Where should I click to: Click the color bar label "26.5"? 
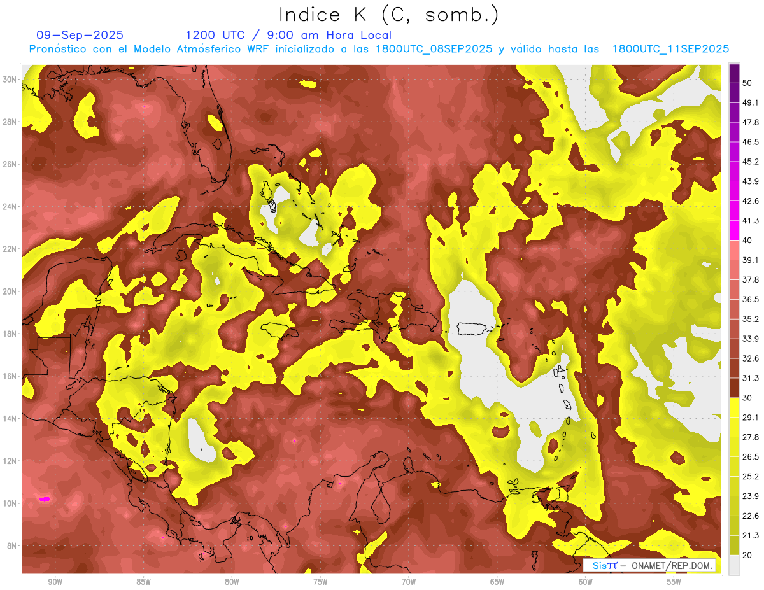tap(751, 457)
